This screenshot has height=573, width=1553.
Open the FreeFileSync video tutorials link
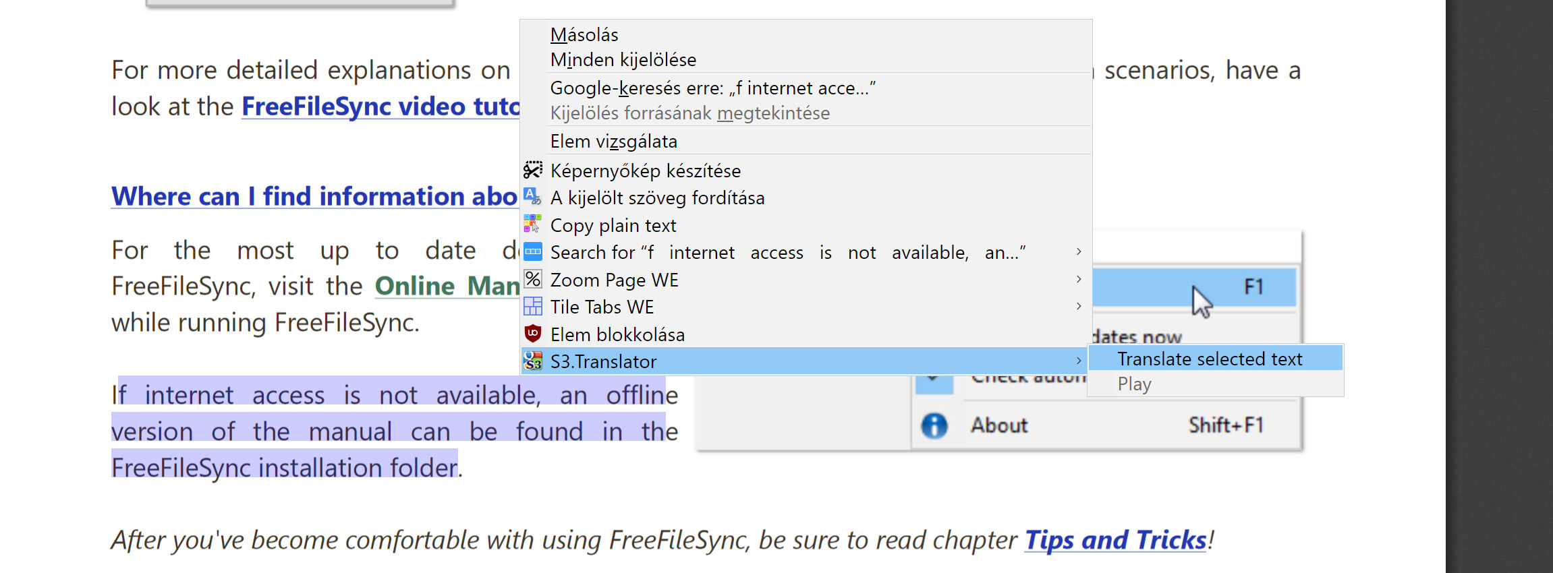[x=380, y=107]
